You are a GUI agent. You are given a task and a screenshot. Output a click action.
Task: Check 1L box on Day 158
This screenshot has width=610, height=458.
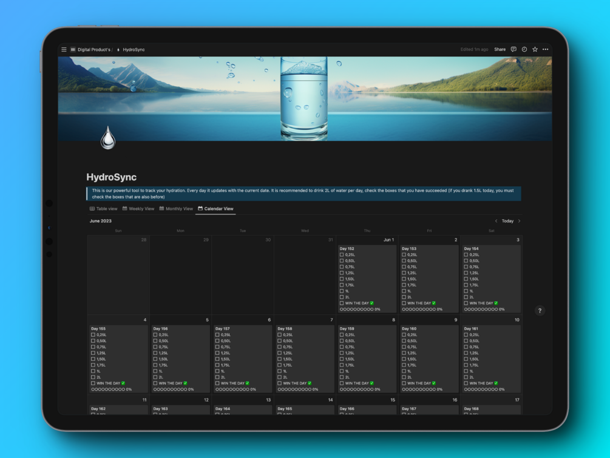pyautogui.click(x=279, y=371)
